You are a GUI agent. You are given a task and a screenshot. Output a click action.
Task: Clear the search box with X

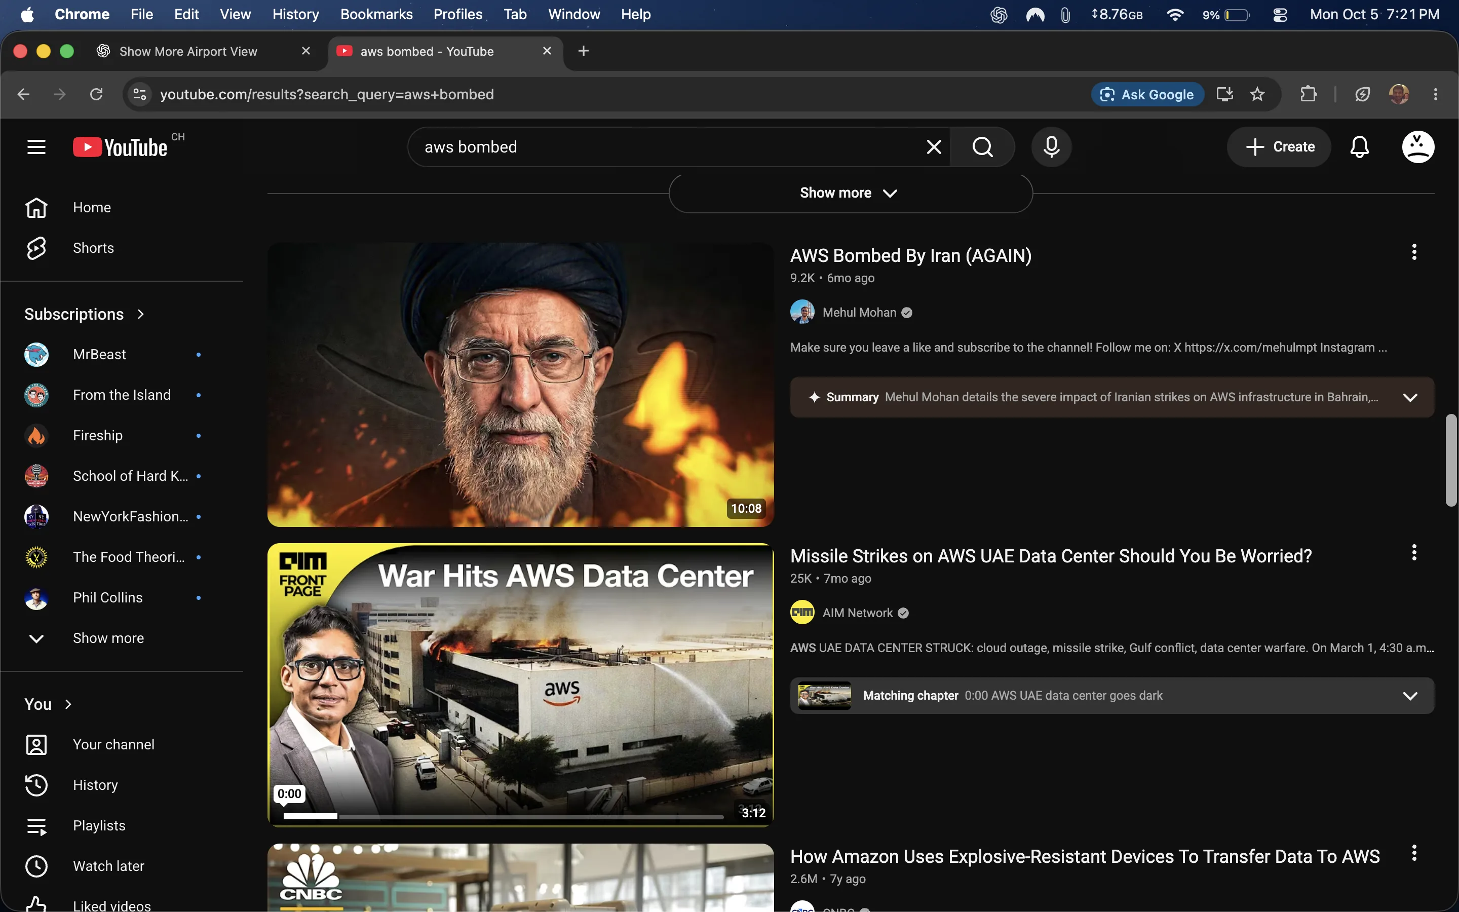[933, 146]
